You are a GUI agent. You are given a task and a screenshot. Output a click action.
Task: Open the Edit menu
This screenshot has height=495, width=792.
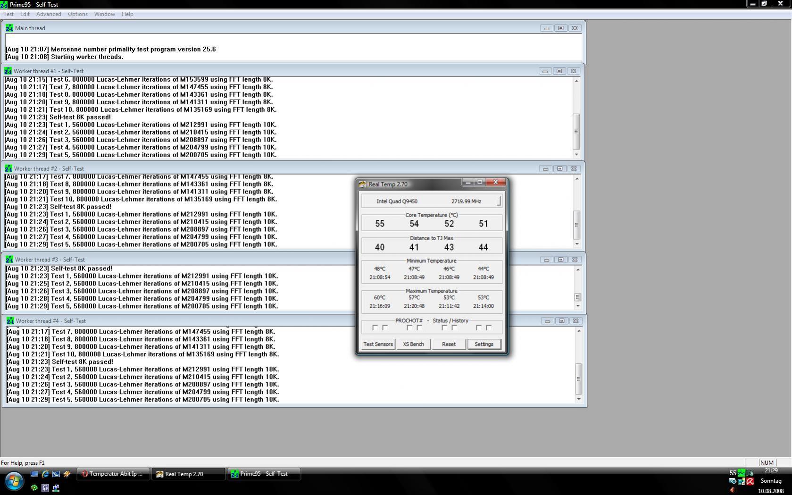25,14
